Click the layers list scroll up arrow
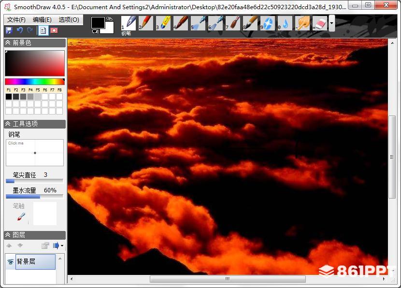Viewport: 401px width, 288px height. click(60, 259)
